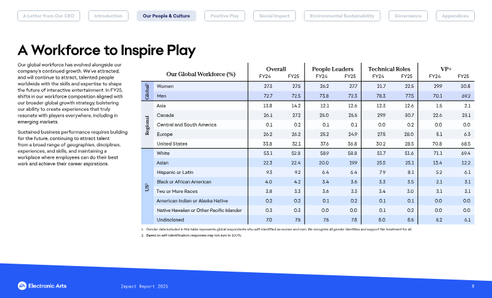492x298 pixels.
Task: Click the page number 8 in the footer
Action: [x=473, y=286]
